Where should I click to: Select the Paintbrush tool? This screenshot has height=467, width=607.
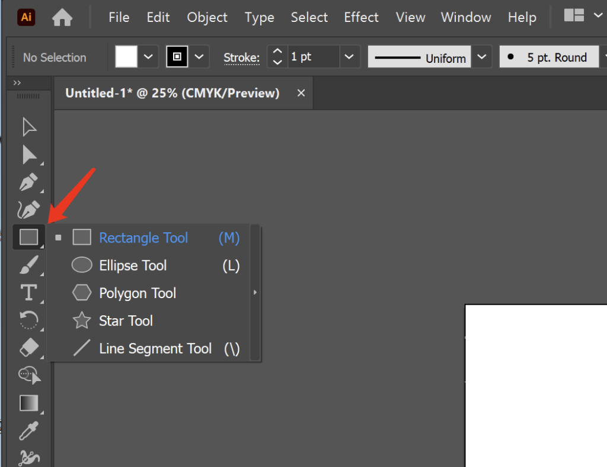coord(29,265)
